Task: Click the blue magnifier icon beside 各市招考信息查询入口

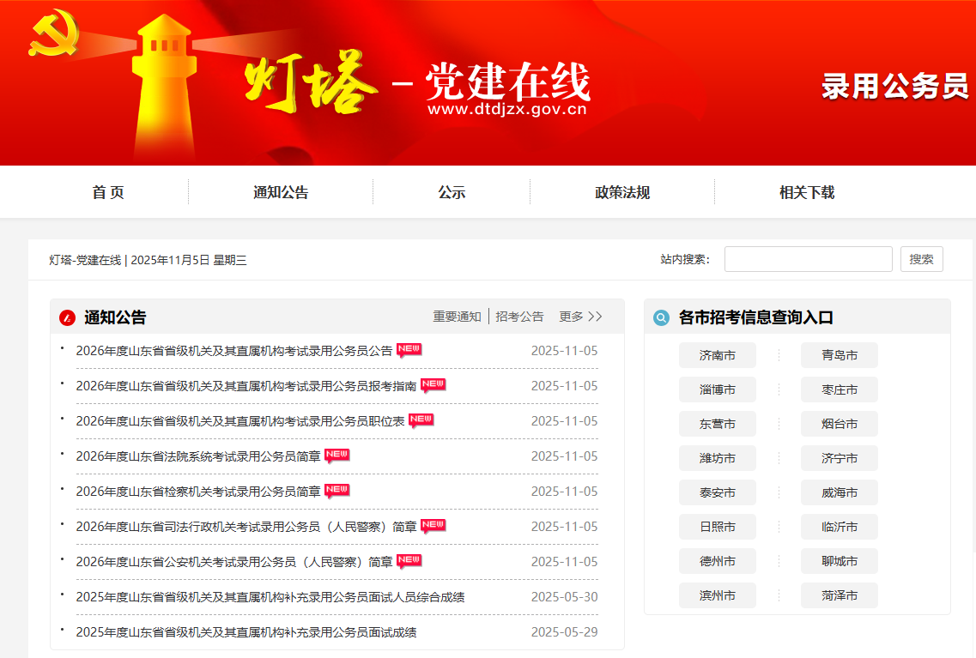Action: pyautogui.click(x=661, y=318)
